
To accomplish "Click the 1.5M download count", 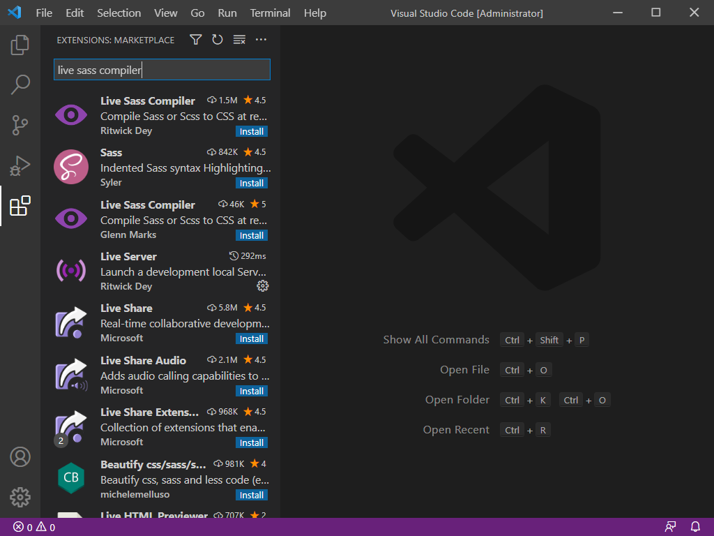I will coord(222,100).
